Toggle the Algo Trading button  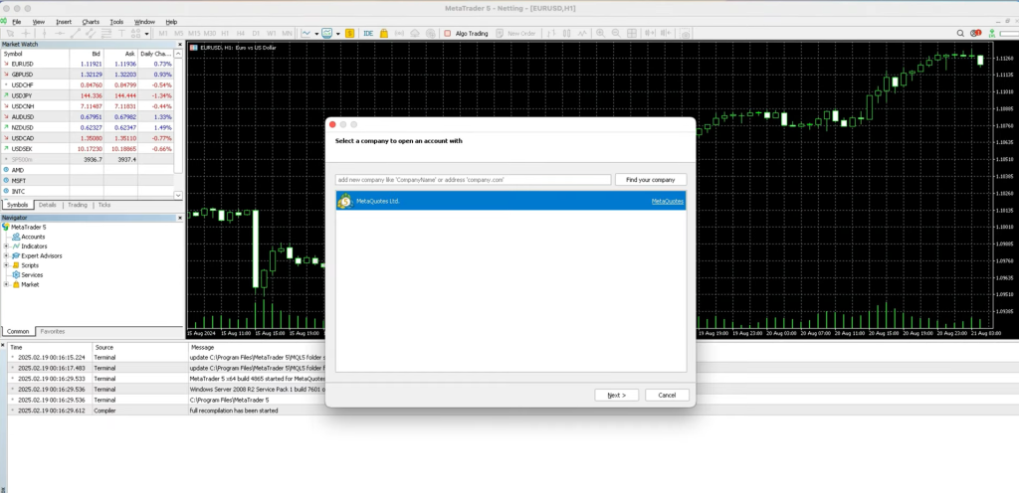tap(466, 33)
